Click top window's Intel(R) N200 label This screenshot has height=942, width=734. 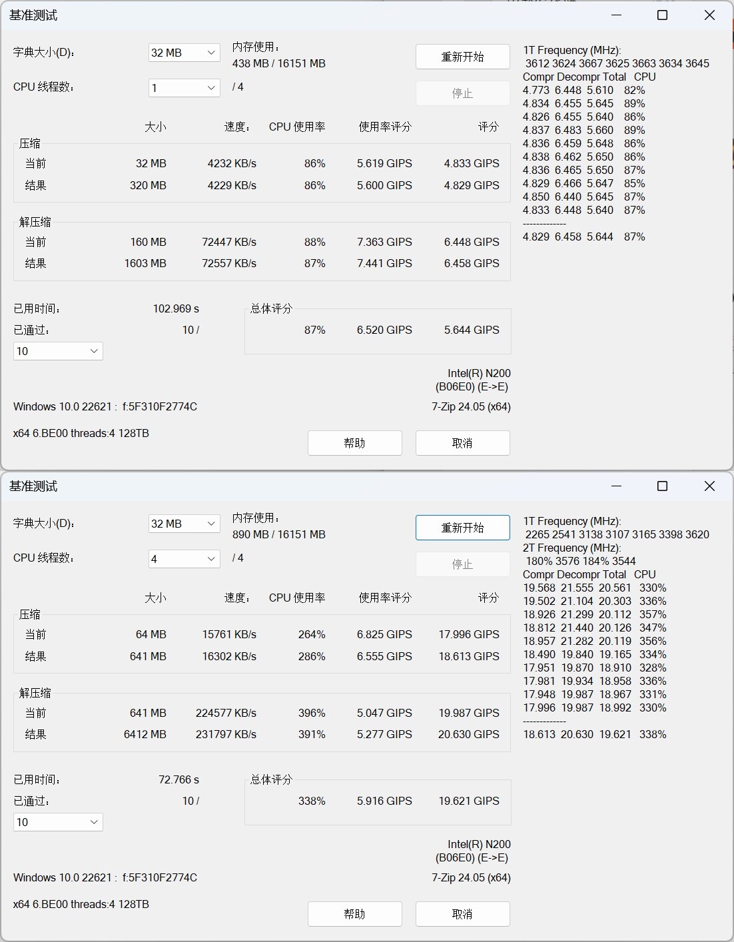pos(479,373)
